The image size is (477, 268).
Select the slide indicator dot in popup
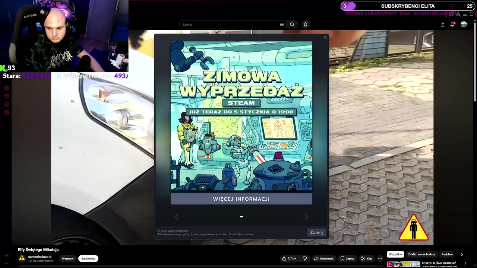pos(241,217)
